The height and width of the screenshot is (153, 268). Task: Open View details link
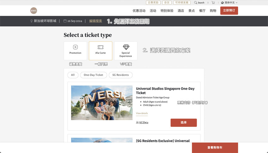pos(142,113)
